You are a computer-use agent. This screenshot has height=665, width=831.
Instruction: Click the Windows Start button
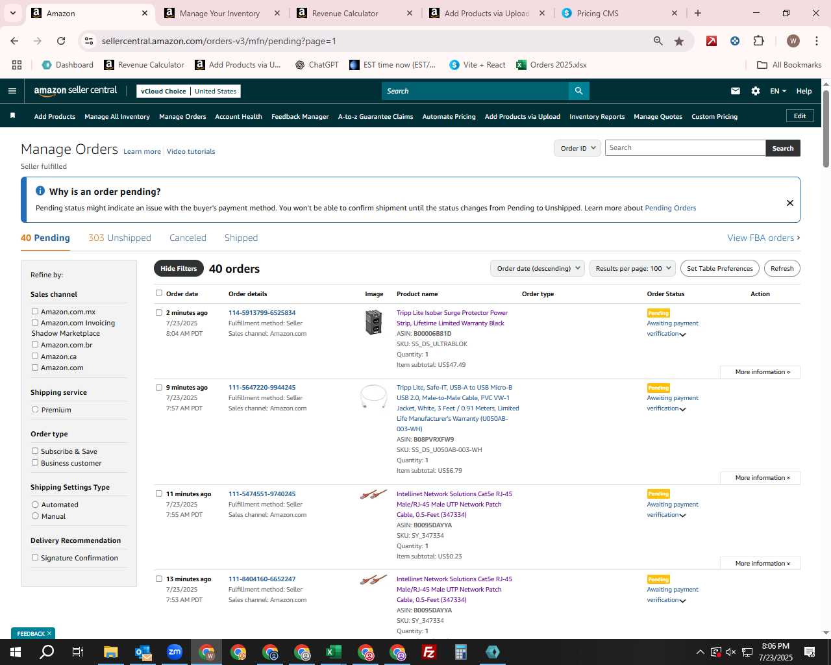point(16,652)
